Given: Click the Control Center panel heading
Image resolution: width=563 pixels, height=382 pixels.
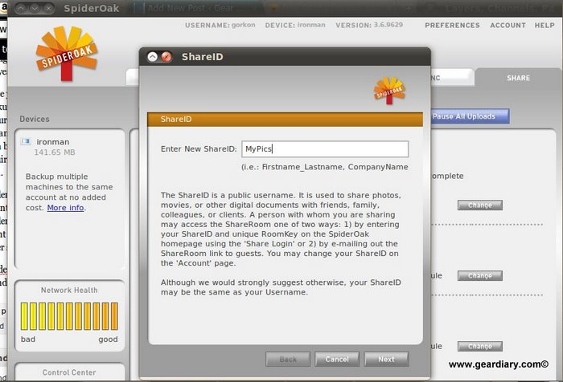Looking at the screenshot, I should (x=69, y=372).
